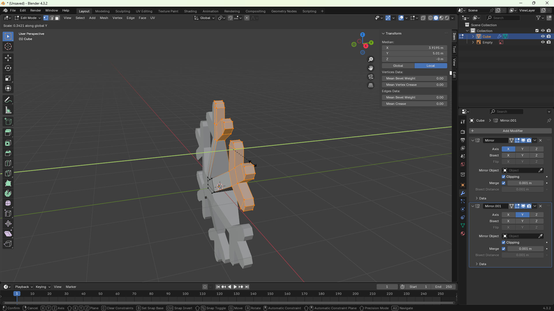This screenshot has width=554, height=311.
Task: Select the Edge Slide tool
Action: click(8, 214)
